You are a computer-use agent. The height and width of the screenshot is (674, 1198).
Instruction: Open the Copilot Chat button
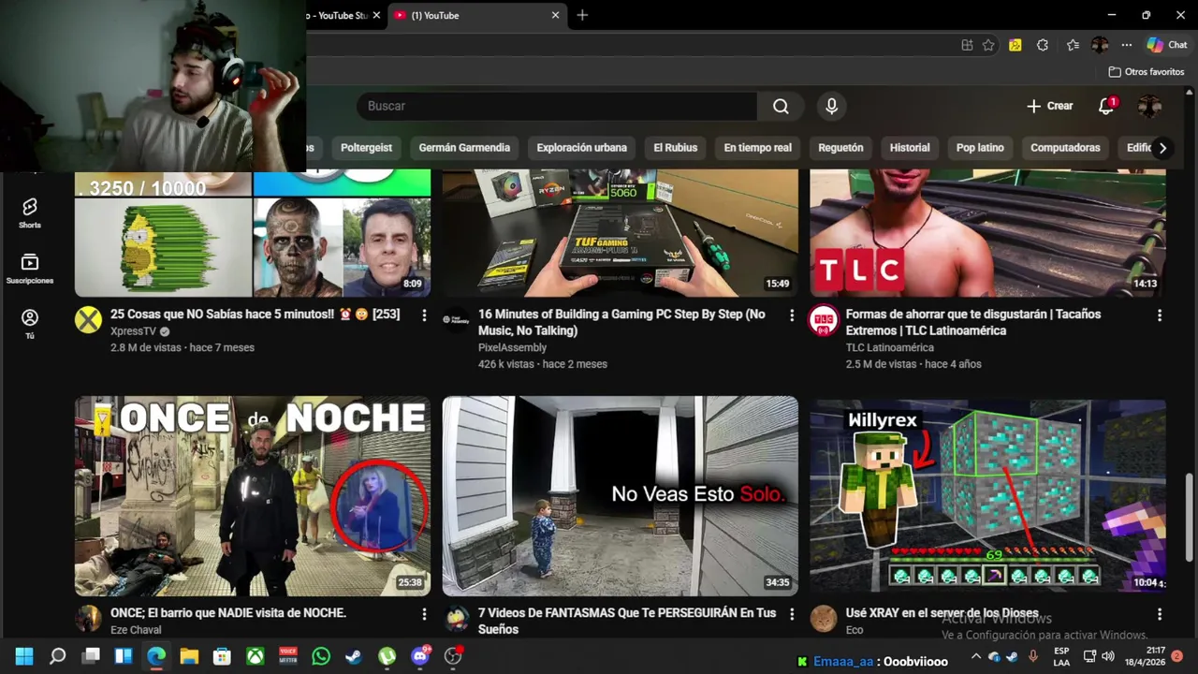click(x=1167, y=45)
